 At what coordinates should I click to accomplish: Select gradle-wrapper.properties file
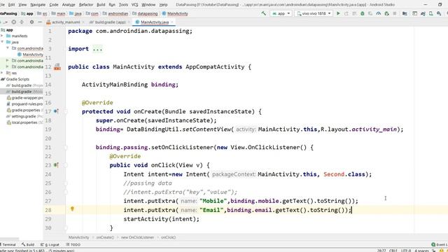pos(25,98)
